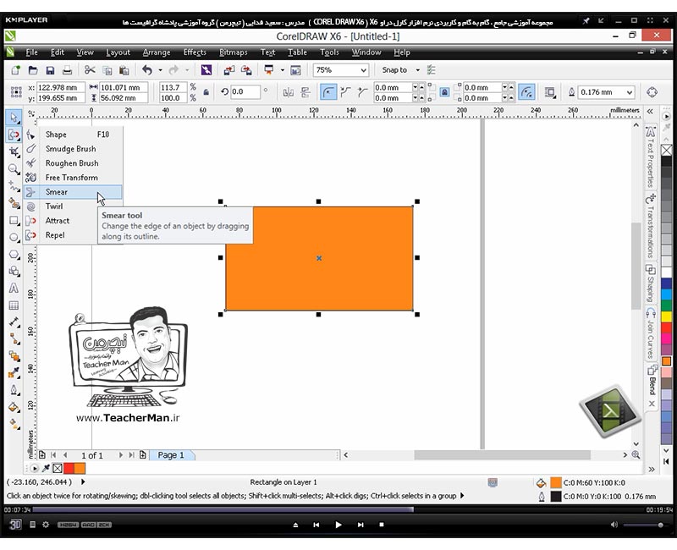Click the rotation angle input field

tap(245, 91)
